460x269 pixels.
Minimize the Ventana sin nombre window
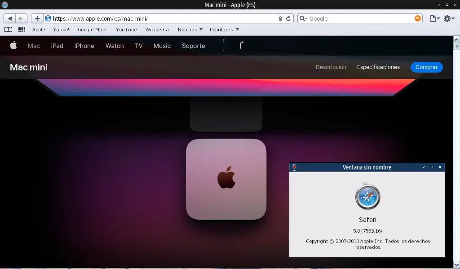click(424, 167)
